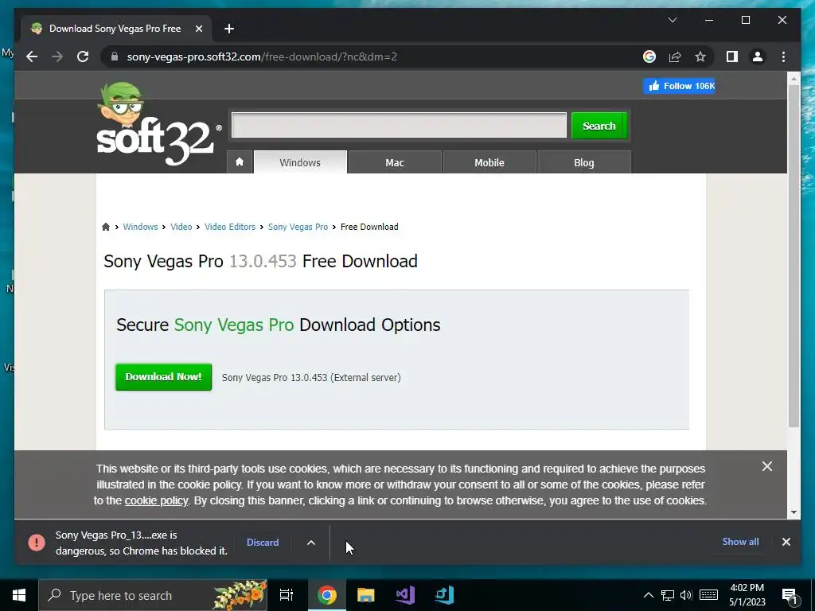Expand the blocked download options chevron

[311, 543]
